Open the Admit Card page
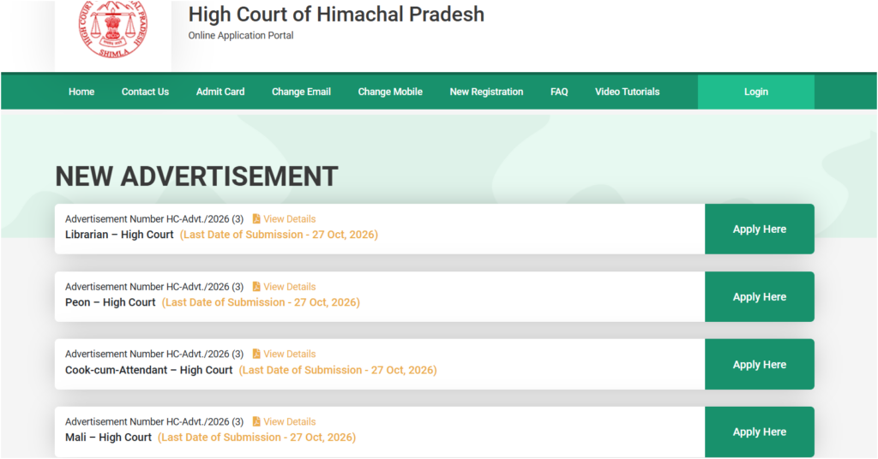 pos(220,92)
